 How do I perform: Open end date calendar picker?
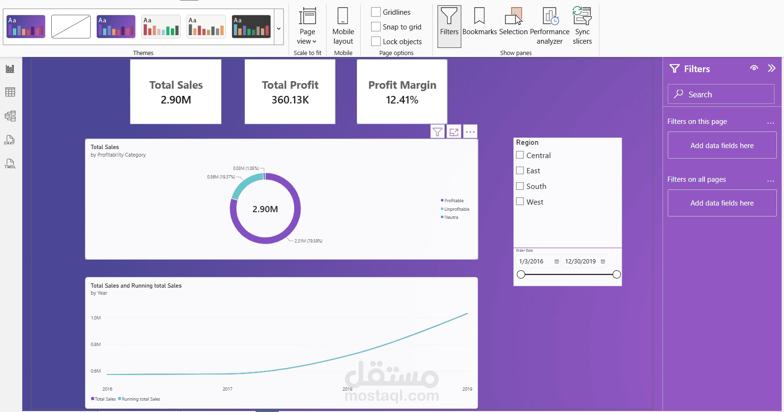click(x=603, y=262)
